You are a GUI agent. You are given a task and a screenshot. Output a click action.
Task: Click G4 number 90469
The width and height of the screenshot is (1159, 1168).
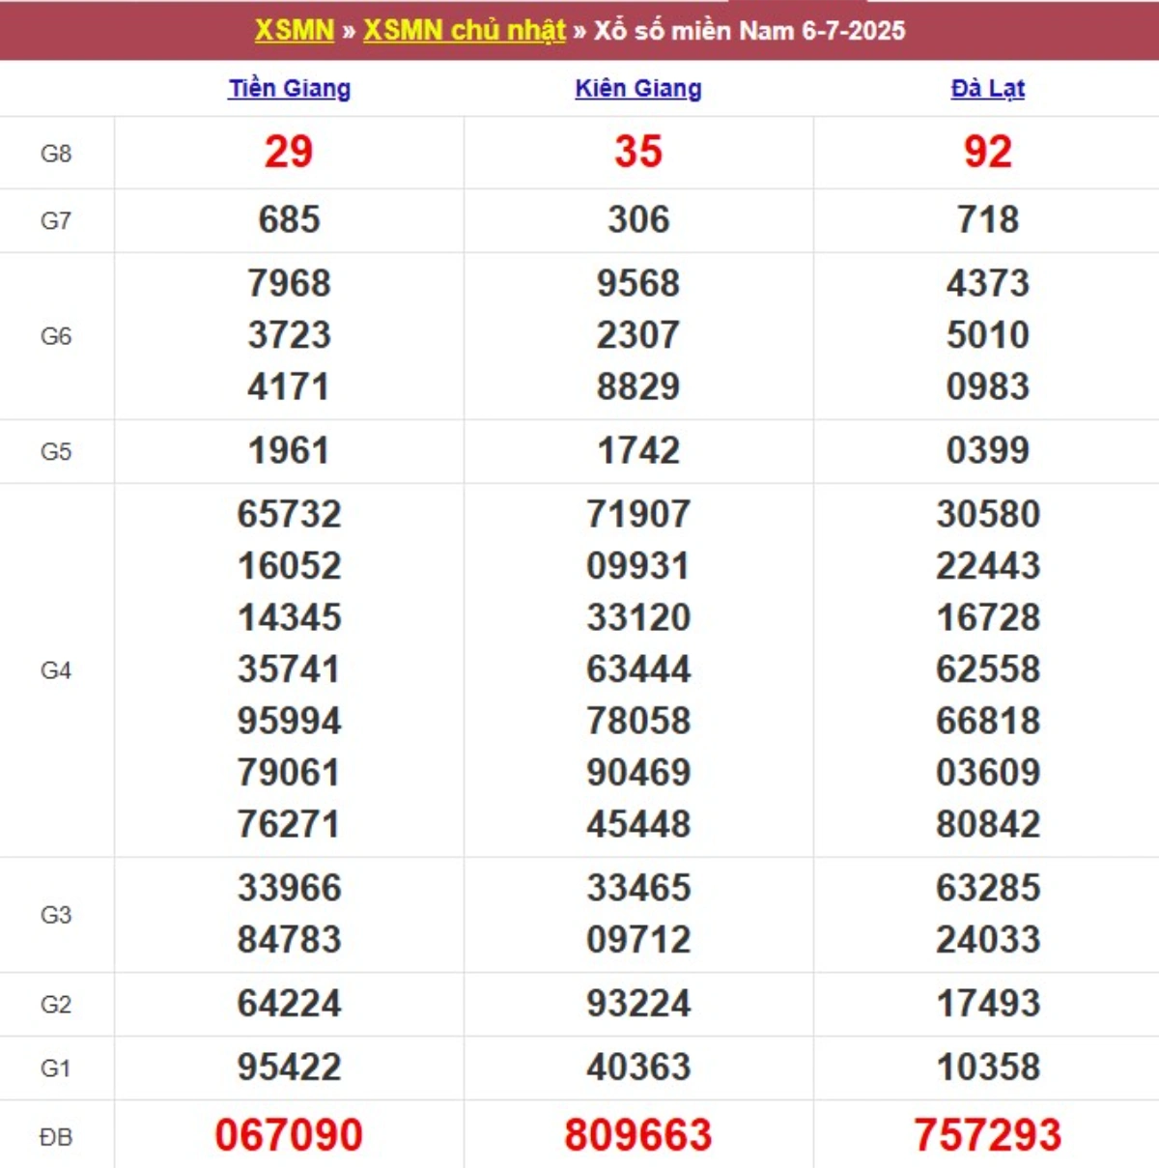[638, 773]
